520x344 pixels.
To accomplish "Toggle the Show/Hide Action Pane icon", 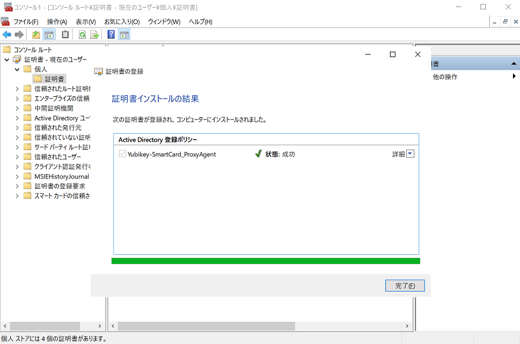I will click(x=124, y=35).
